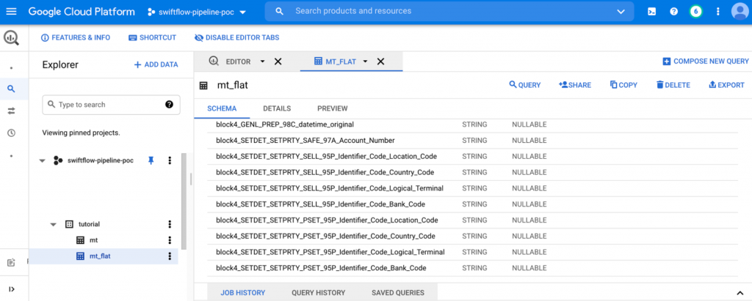The image size is (752, 301).
Task: Open the help question mark icon
Action: point(673,12)
